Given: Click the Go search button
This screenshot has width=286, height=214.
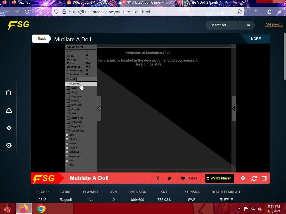Looking at the screenshot, I should pos(247,25).
